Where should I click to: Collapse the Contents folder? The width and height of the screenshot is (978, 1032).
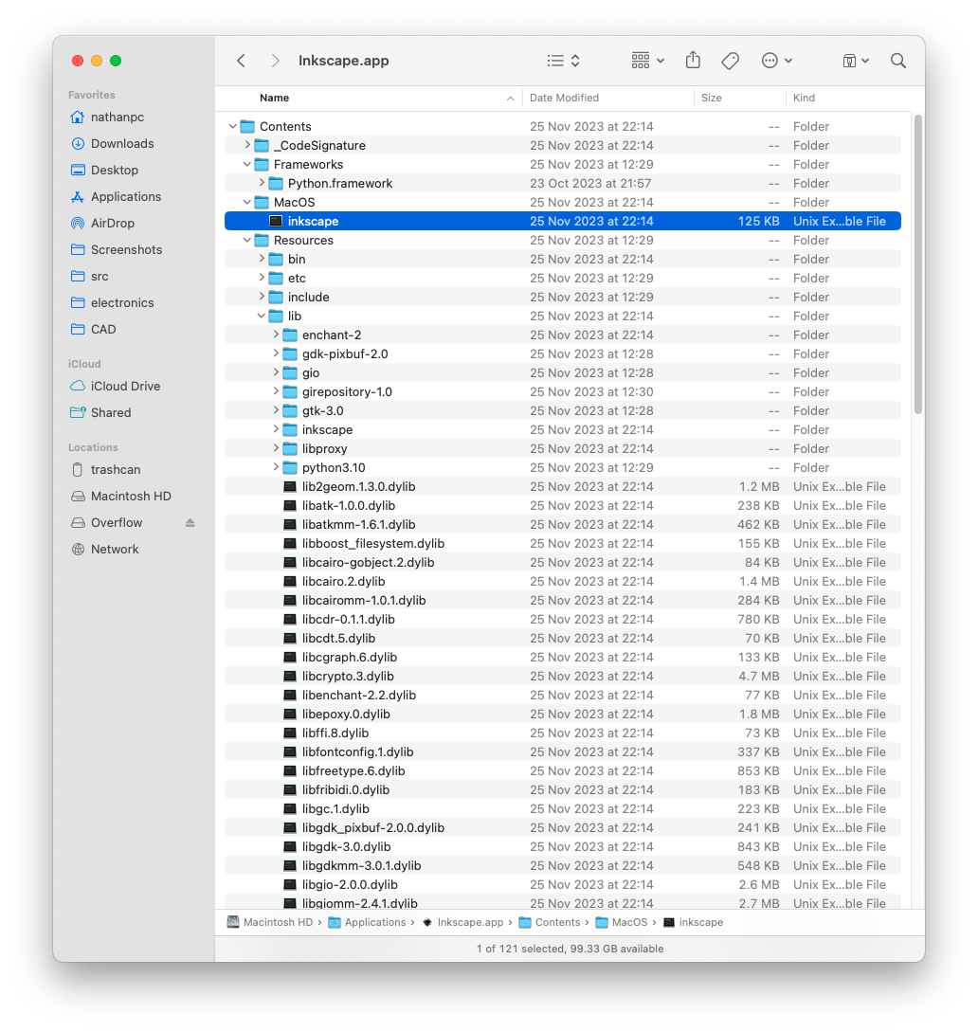[233, 127]
